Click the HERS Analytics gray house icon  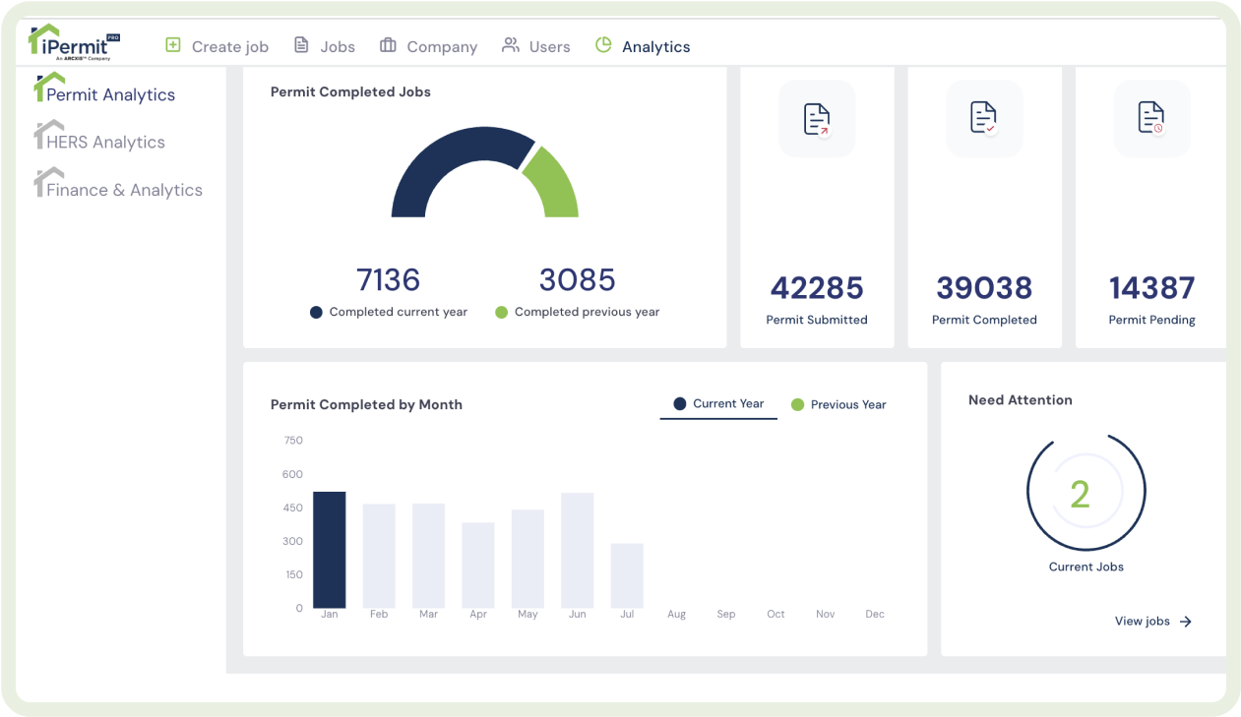pos(48,134)
